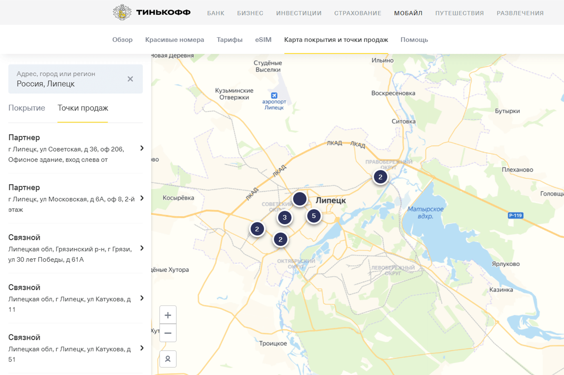
Task: Go to the Тарифы section
Action: [x=229, y=40]
